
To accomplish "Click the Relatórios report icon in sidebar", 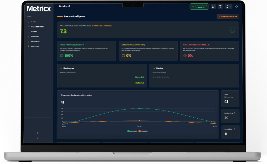I will pos(28,36).
